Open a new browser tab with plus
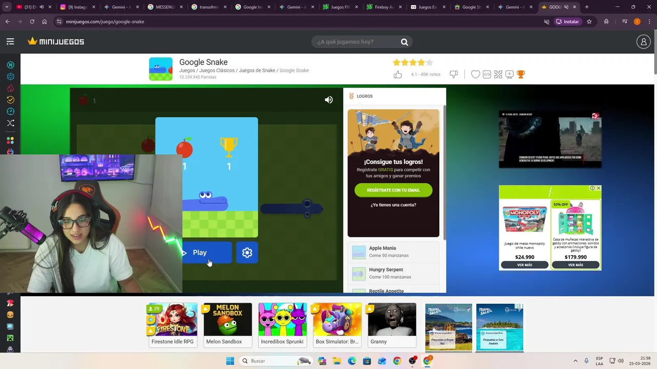Screen dimensions: 657x369 pos(587,7)
